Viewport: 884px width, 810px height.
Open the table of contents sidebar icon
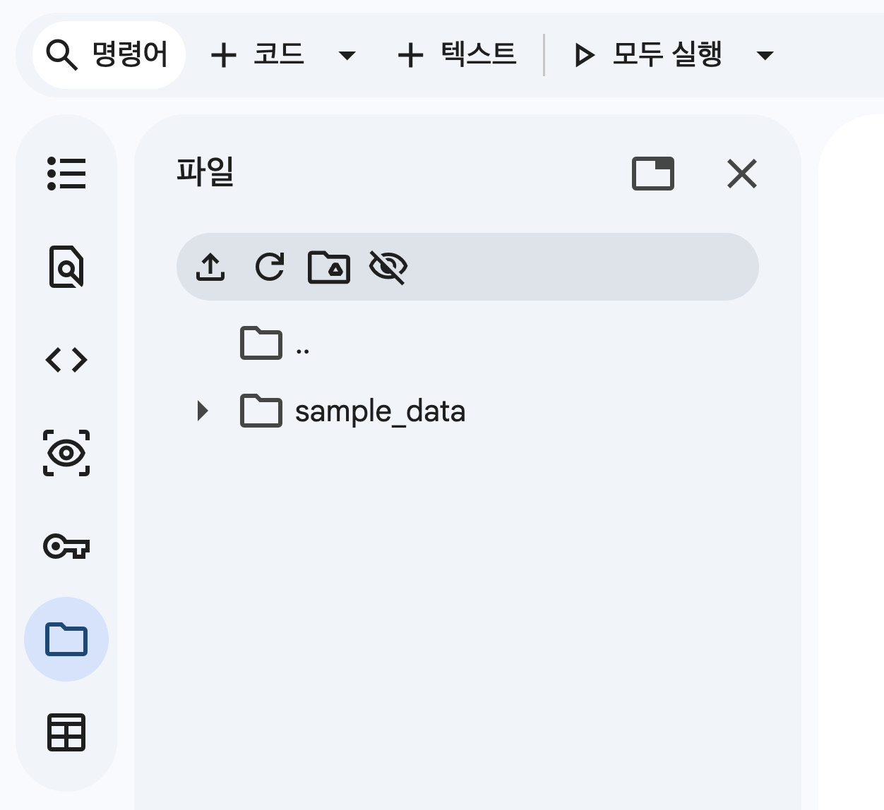tap(66, 174)
